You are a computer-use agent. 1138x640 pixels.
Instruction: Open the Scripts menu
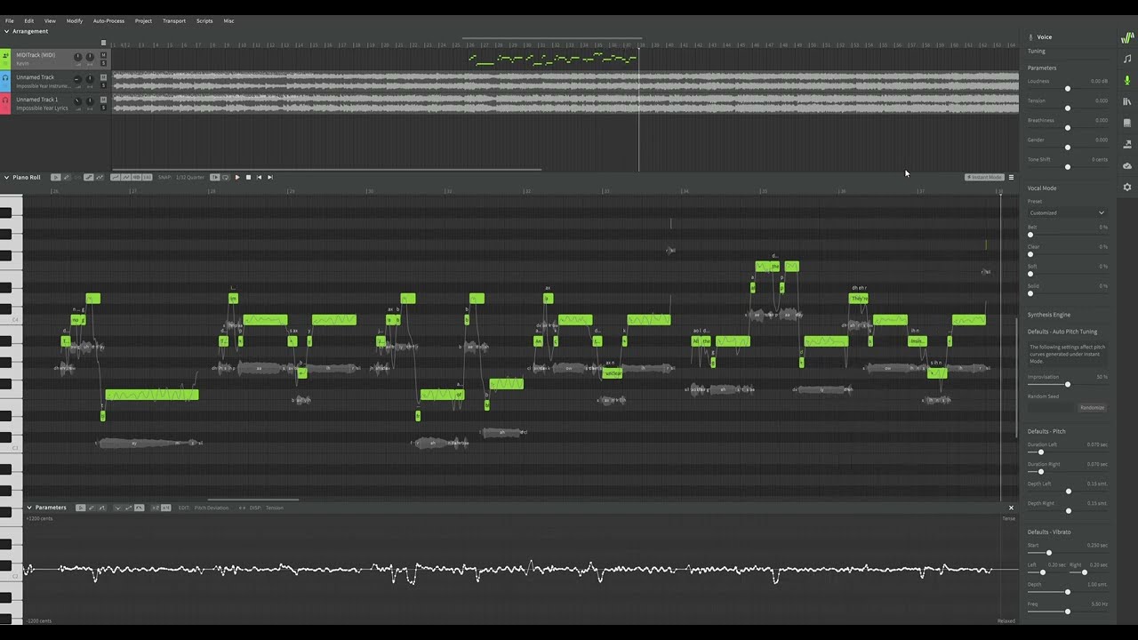coord(204,20)
